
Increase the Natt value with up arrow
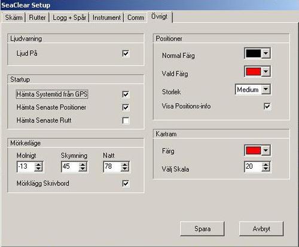125,164
